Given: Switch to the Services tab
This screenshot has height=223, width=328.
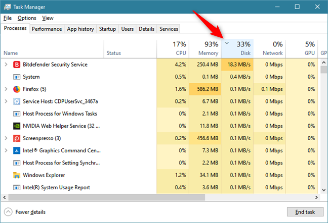Looking at the screenshot, I should pyautogui.click(x=169, y=29).
